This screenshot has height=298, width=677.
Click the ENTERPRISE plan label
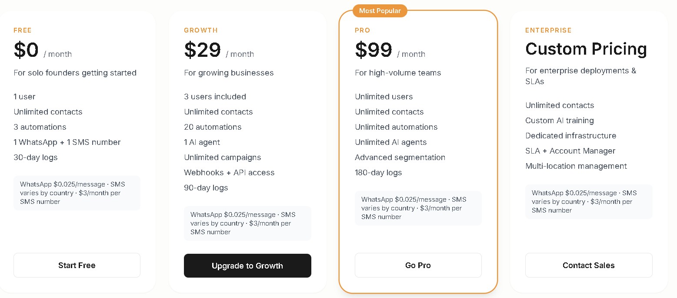tap(548, 30)
